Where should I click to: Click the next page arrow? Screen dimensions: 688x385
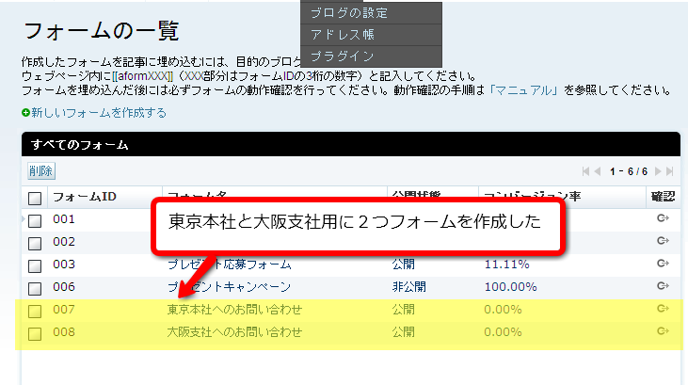pos(658,171)
